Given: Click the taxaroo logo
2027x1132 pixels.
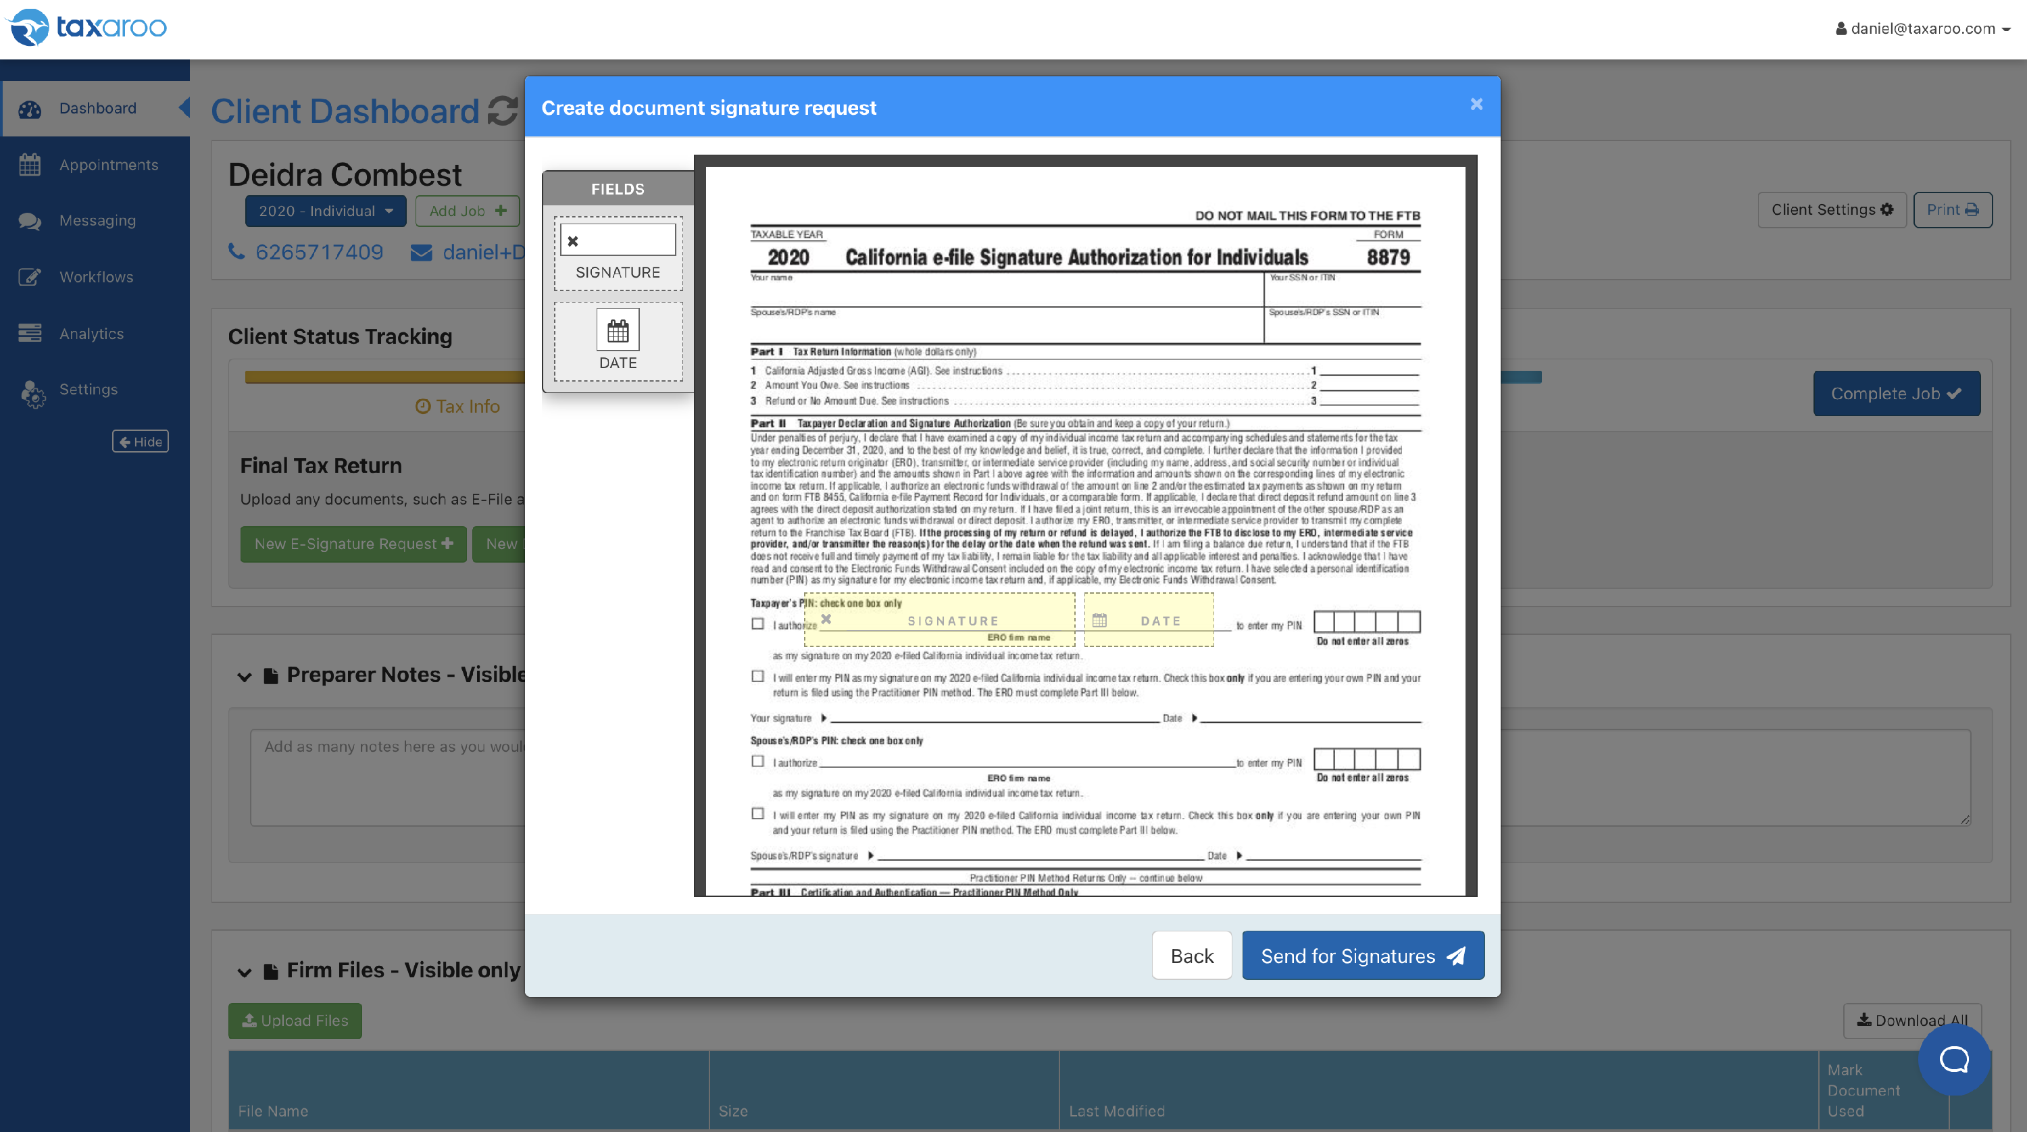Looking at the screenshot, I should pyautogui.click(x=86, y=28).
